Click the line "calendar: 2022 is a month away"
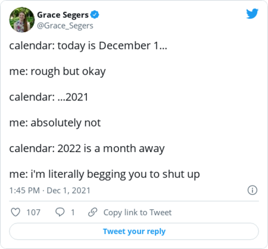The width and height of the screenshot is (268, 249). pyautogui.click(x=87, y=149)
